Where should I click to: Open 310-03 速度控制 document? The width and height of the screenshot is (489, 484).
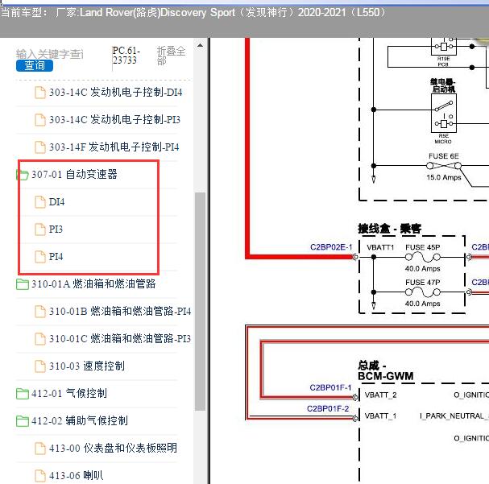[x=87, y=366]
